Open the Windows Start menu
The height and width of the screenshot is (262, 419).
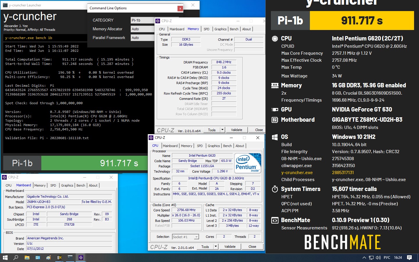(5, 258)
